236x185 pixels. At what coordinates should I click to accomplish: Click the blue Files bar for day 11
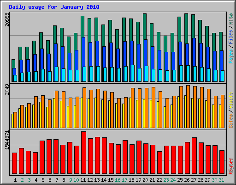tap(83, 52)
